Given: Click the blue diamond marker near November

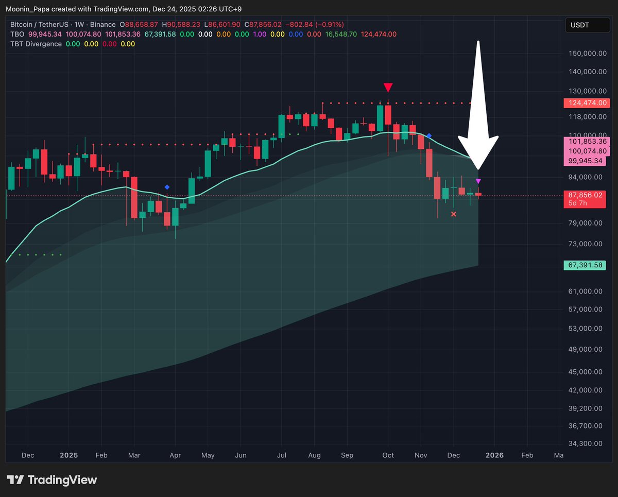Looking at the screenshot, I should pyautogui.click(x=429, y=136).
